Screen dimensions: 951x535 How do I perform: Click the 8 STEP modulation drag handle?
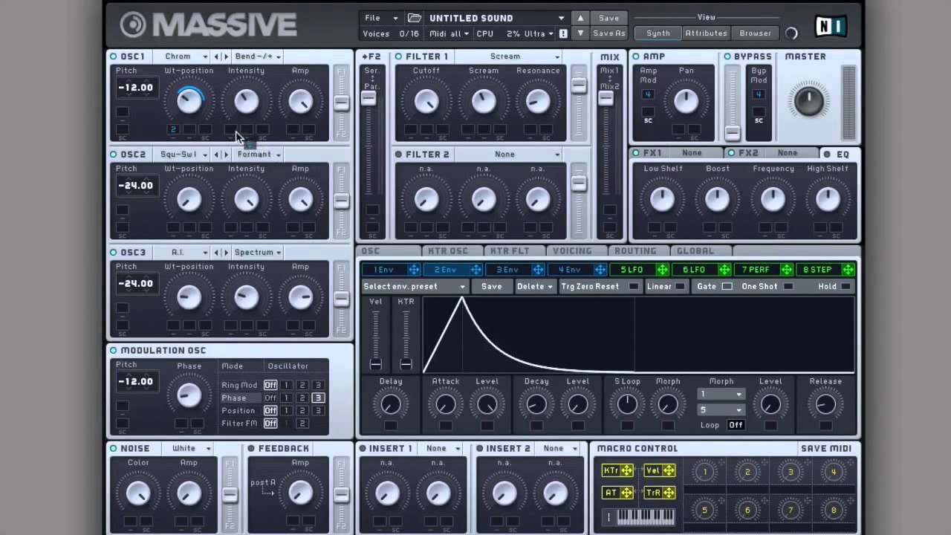(x=848, y=270)
